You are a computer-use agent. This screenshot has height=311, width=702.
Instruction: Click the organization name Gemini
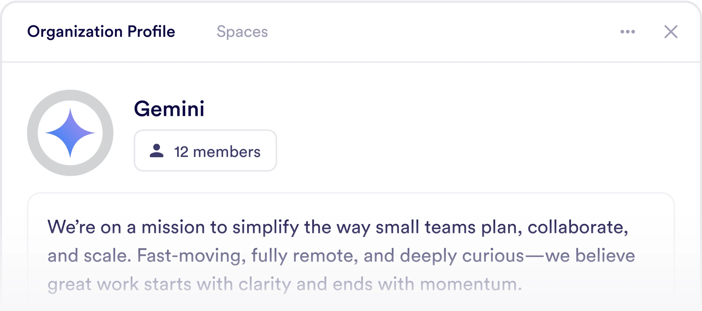coord(169,109)
